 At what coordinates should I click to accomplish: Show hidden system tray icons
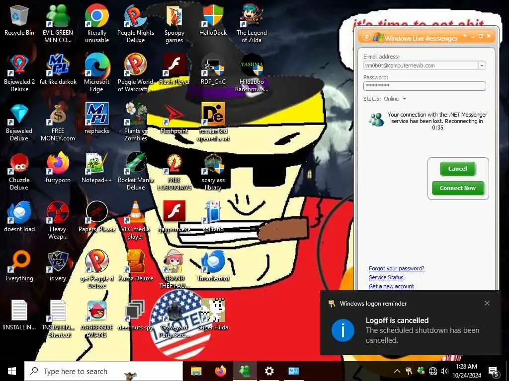point(397,371)
